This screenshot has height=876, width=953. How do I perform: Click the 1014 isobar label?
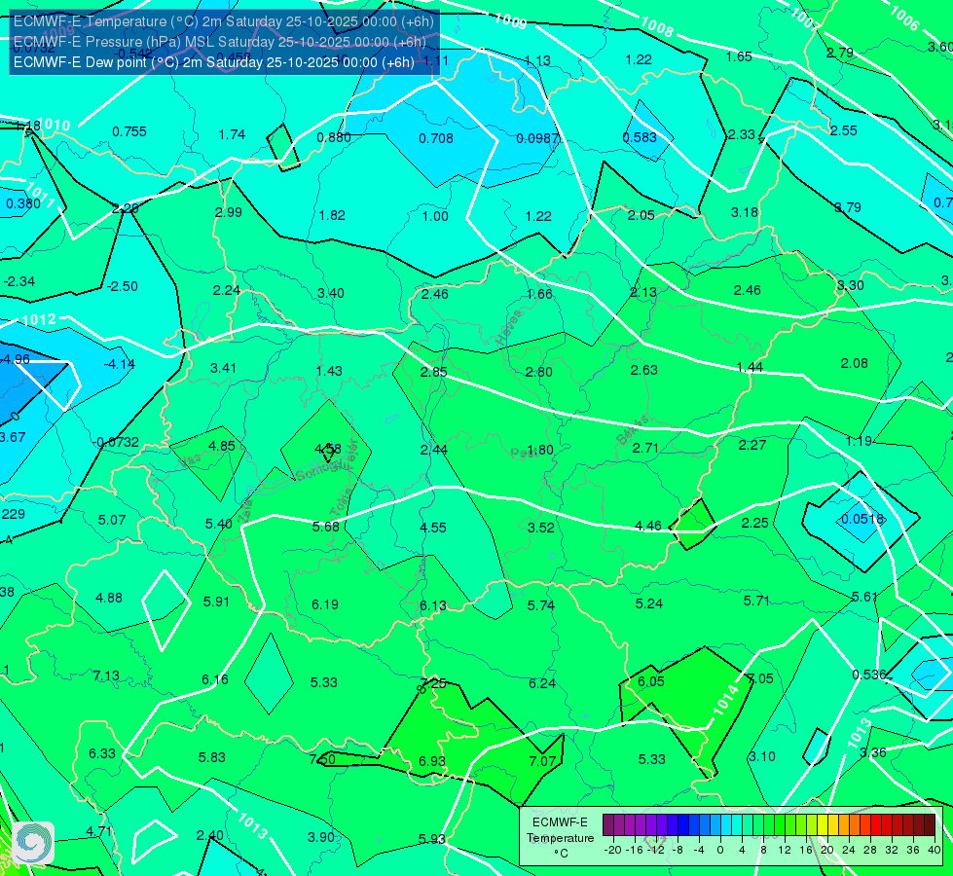click(725, 699)
